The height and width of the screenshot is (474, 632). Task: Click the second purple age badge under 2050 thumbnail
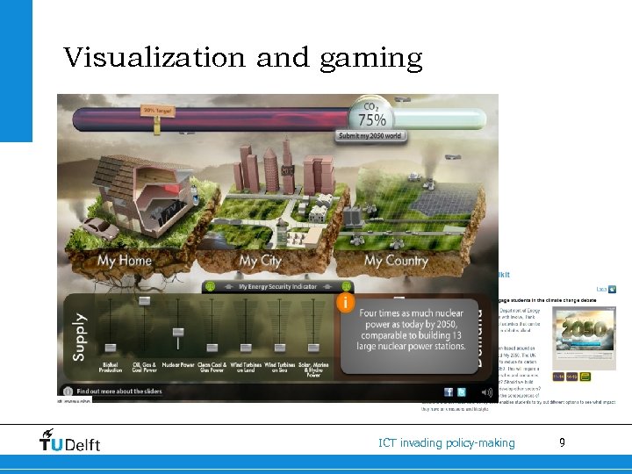click(572, 377)
